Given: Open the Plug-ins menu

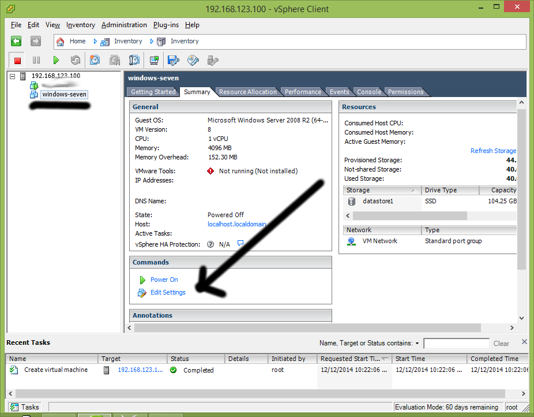Looking at the screenshot, I should point(166,25).
